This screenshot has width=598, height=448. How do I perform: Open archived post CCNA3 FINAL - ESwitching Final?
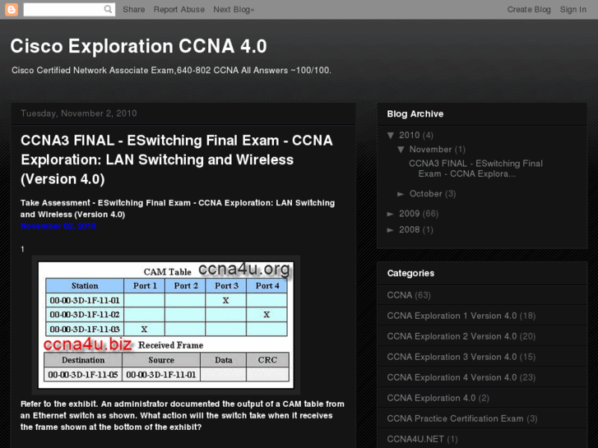click(475, 169)
